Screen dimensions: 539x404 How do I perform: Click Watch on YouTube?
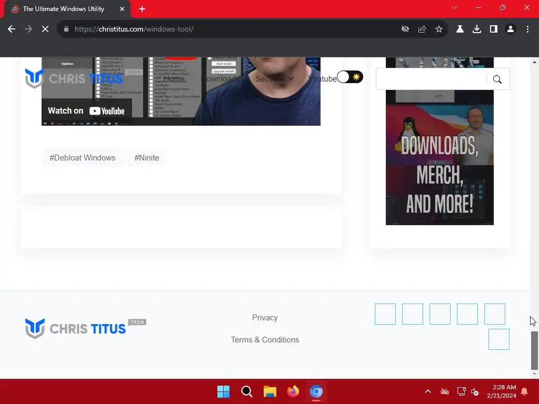(86, 110)
